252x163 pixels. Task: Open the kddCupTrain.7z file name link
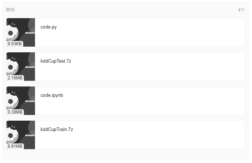click(x=57, y=130)
